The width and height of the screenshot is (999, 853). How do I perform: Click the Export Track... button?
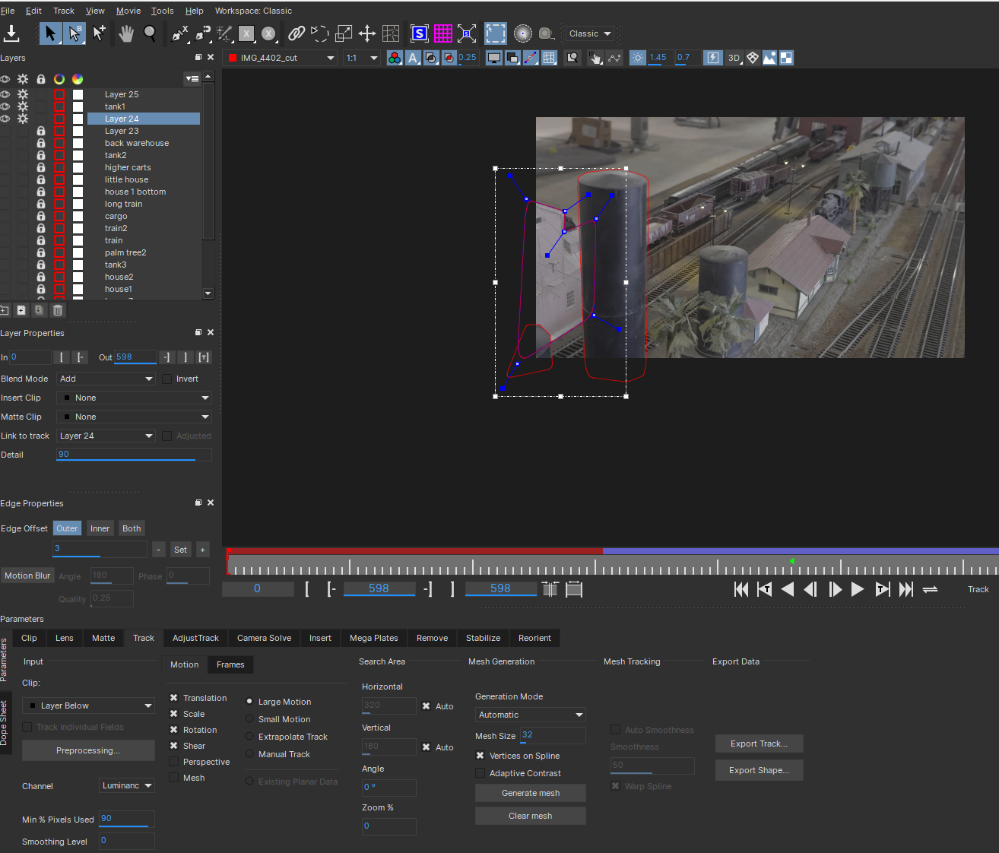pos(759,744)
